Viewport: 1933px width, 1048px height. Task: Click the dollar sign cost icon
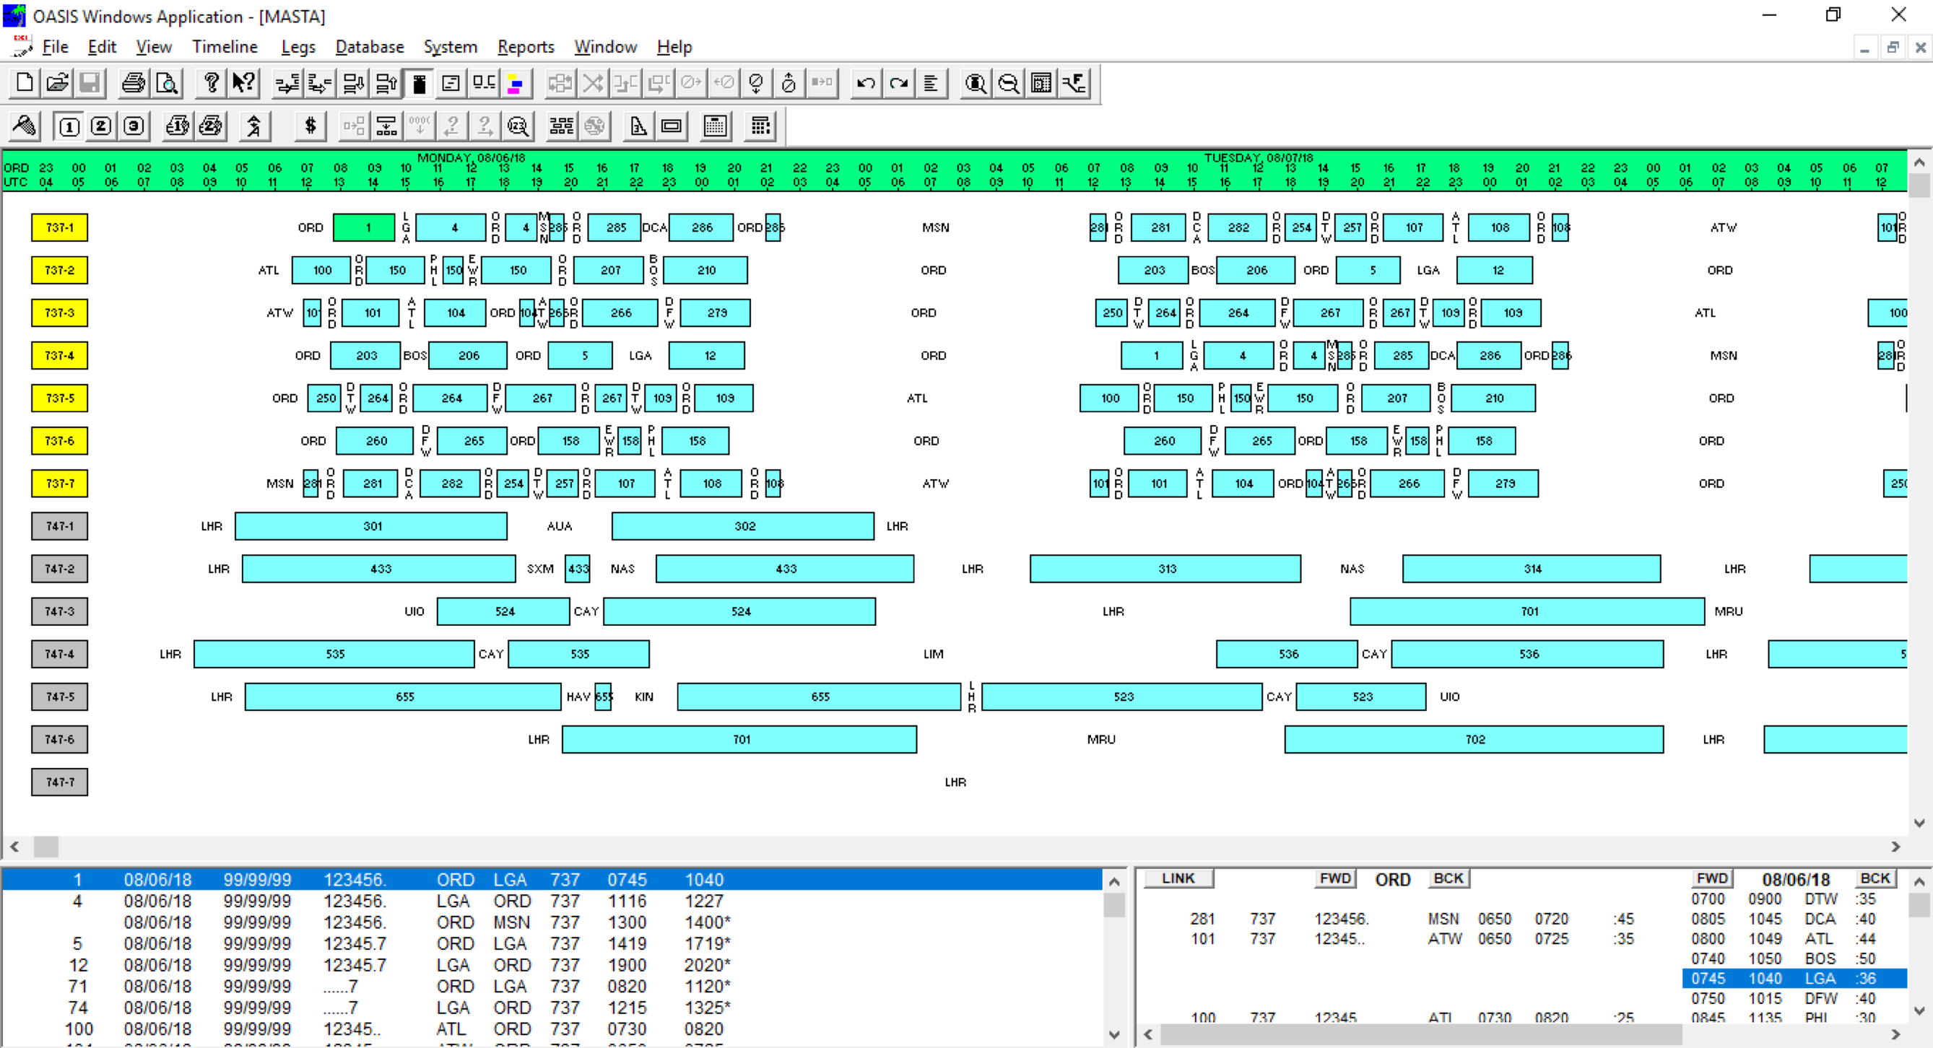pos(310,126)
